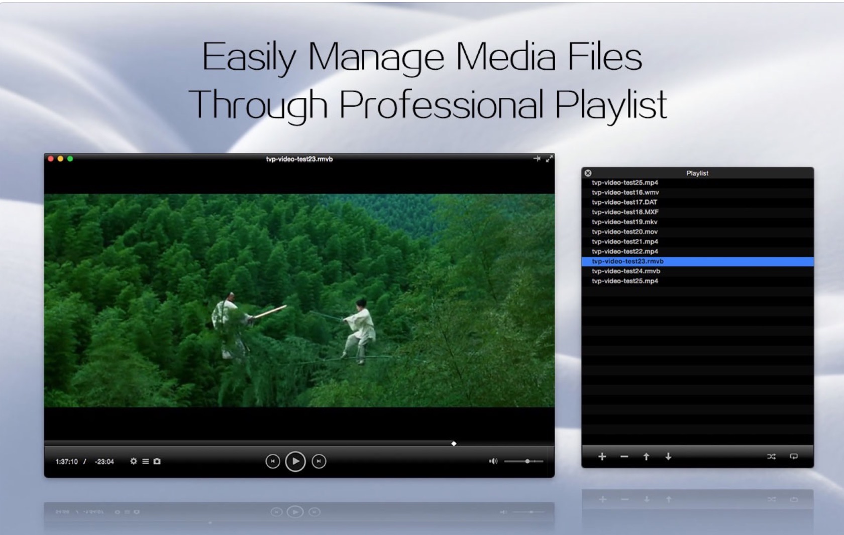Pin the player window on top
Image resolution: width=844 pixels, height=535 pixels.
[537, 159]
